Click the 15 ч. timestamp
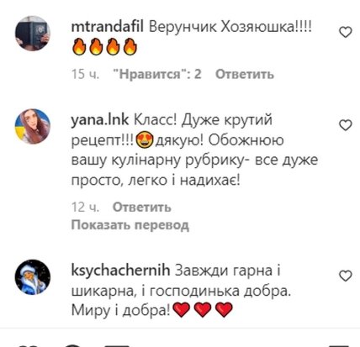360x347 pixels. (x=85, y=74)
